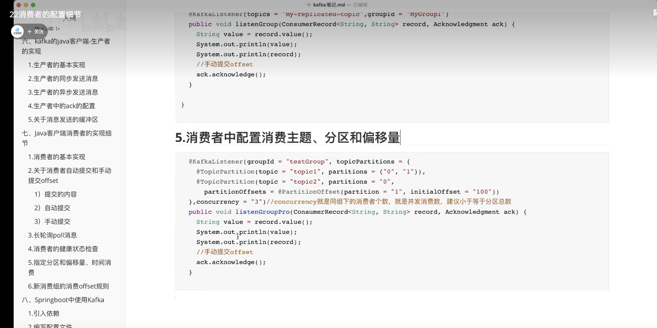
Task: Place cursor in heading 5.消费者中配置消费主题
Action: pos(287,138)
